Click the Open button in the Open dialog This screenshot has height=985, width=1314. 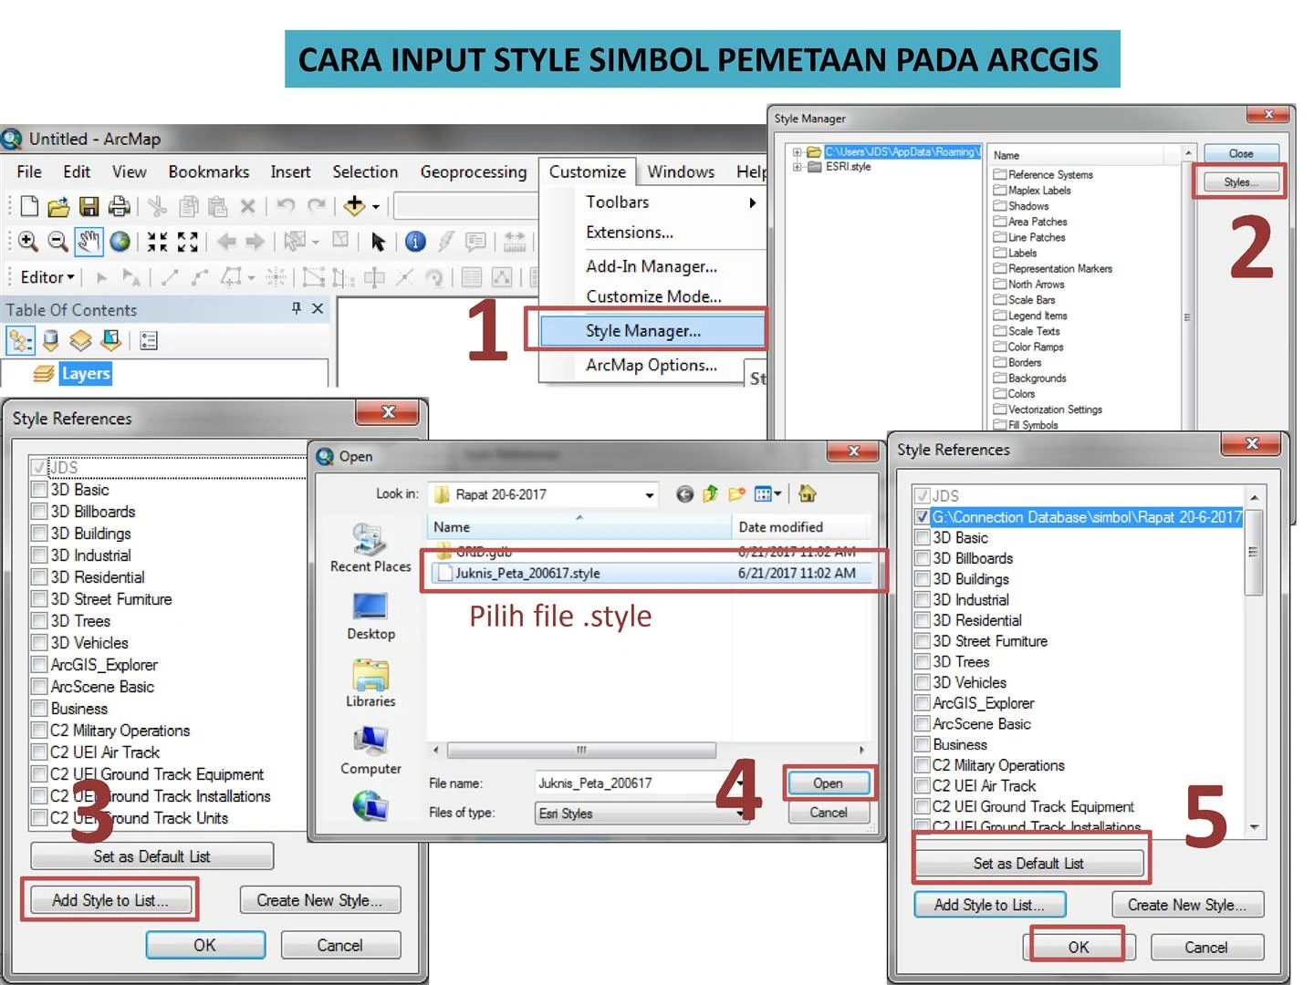(828, 783)
